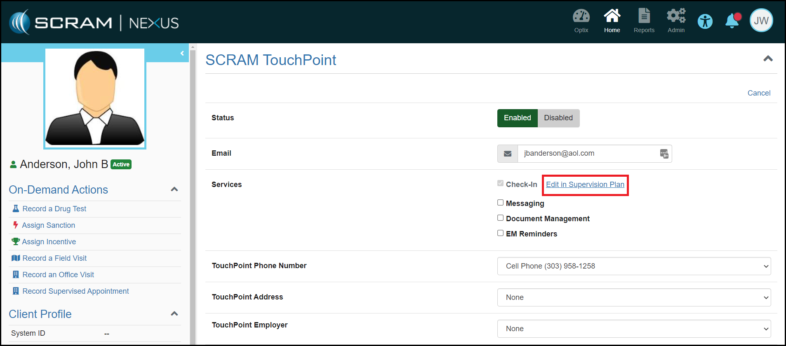786x346 pixels.
Task: Open the TouchPoint Phone Number dropdown
Action: (x=634, y=266)
